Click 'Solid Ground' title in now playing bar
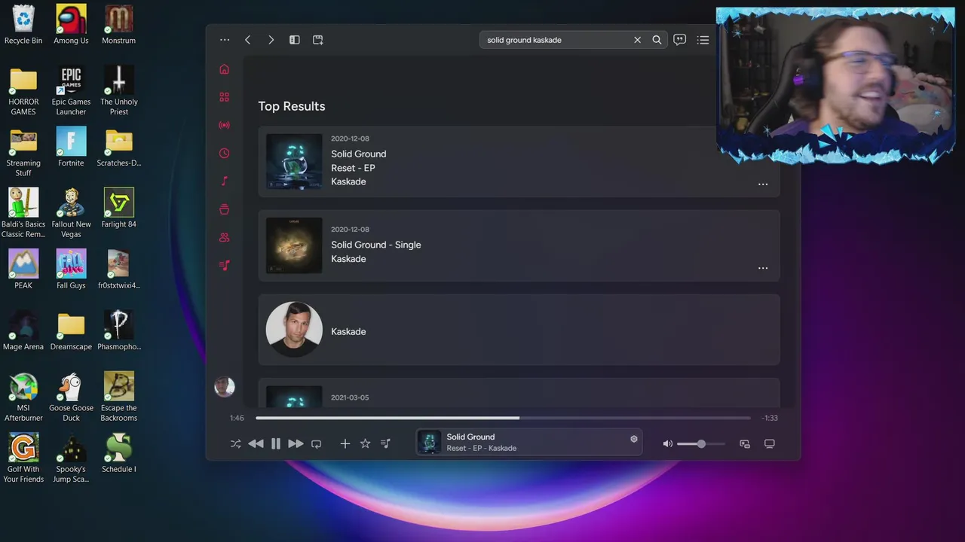This screenshot has height=542, width=965. (470, 437)
